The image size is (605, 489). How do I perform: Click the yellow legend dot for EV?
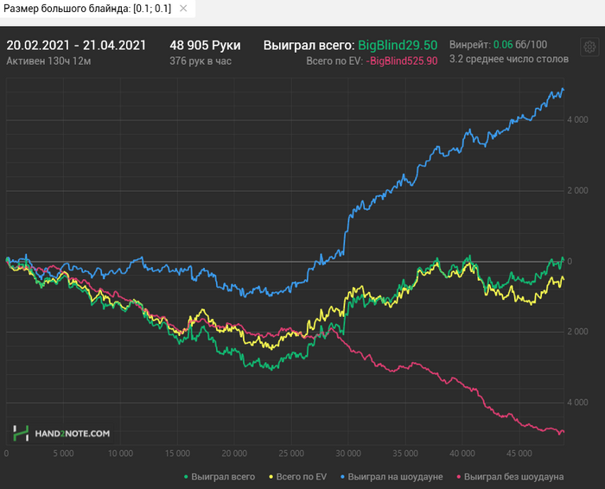point(271,477)
